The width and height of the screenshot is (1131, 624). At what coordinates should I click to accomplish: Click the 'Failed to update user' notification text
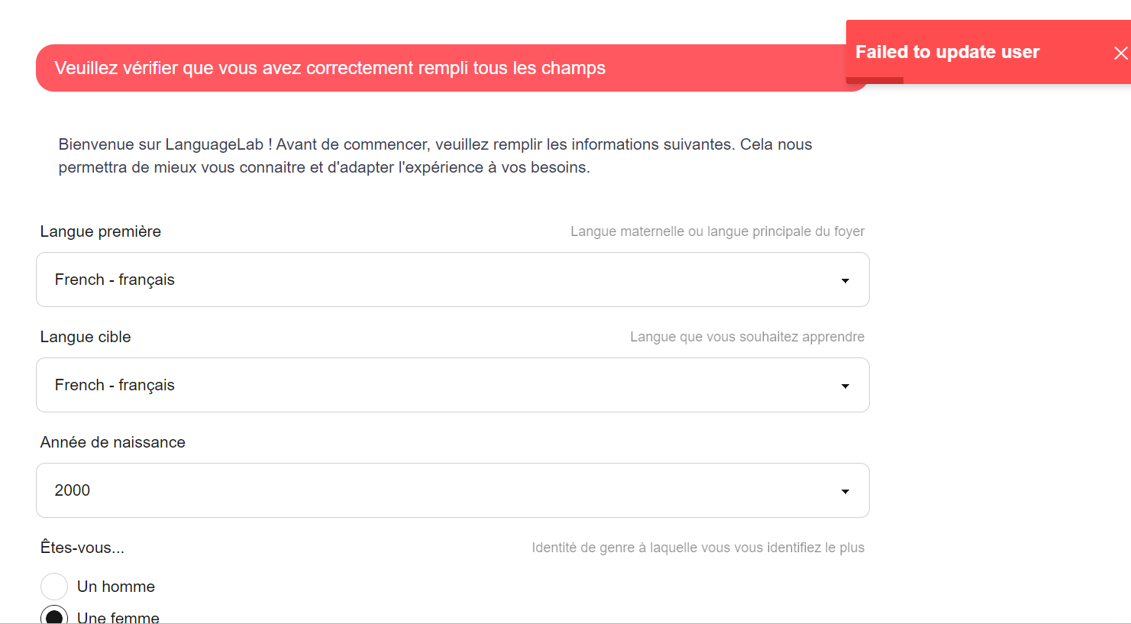(x=947, y=52)
